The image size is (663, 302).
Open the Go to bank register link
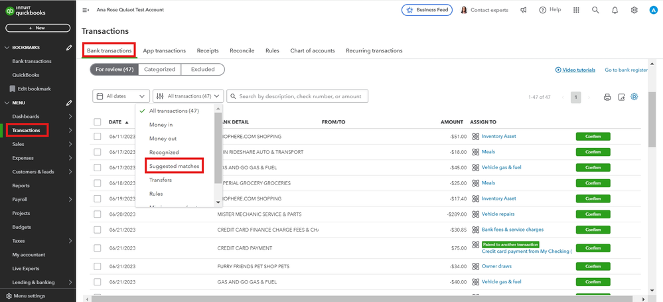point(626,70)
